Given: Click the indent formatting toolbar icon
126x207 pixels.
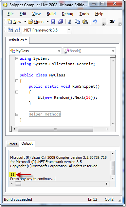Looking at the screenshot, I should click(x=112, y=22).
